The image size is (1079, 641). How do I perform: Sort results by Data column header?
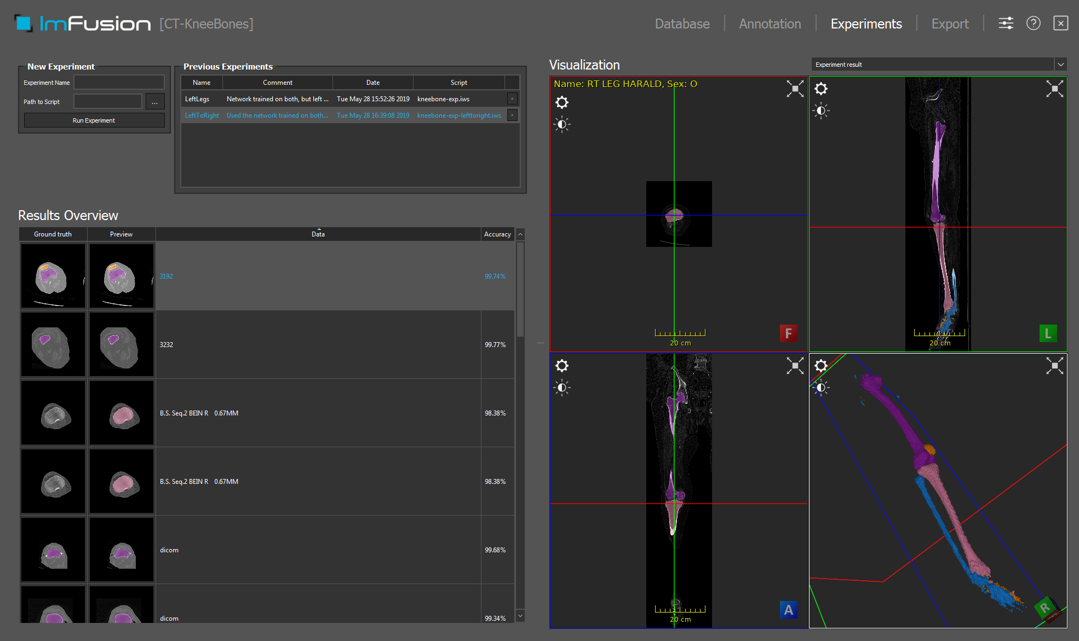point(318,234)
